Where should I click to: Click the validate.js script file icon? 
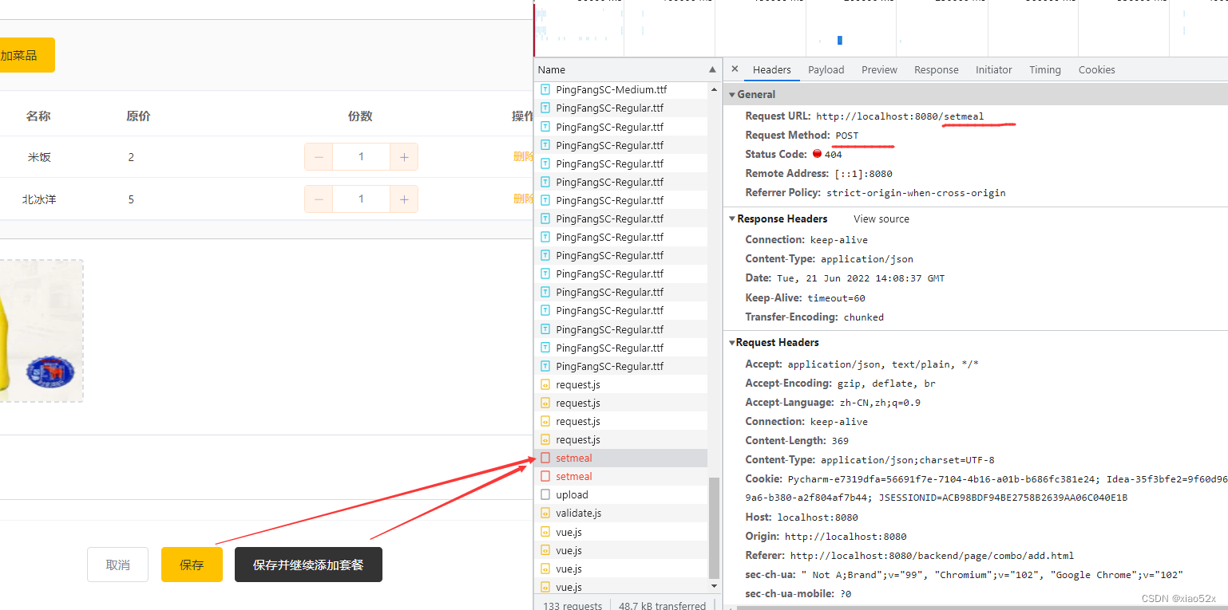click(x=545, y=513)
